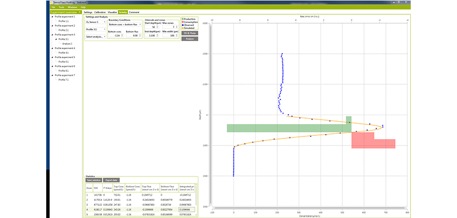Click the Max zones stepper arrows
This screenshot has width=457, height=218.
pyautogui.click(x=176, y=27)
